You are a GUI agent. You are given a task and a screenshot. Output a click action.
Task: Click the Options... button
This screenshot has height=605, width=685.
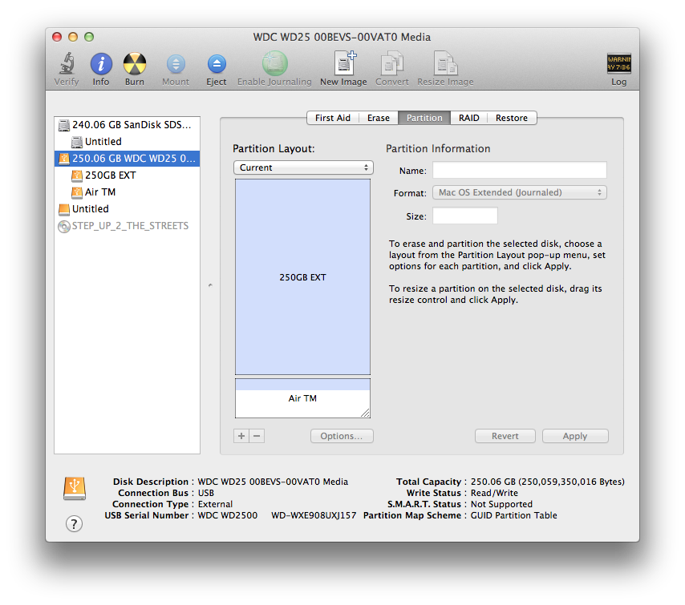(342, 436)
